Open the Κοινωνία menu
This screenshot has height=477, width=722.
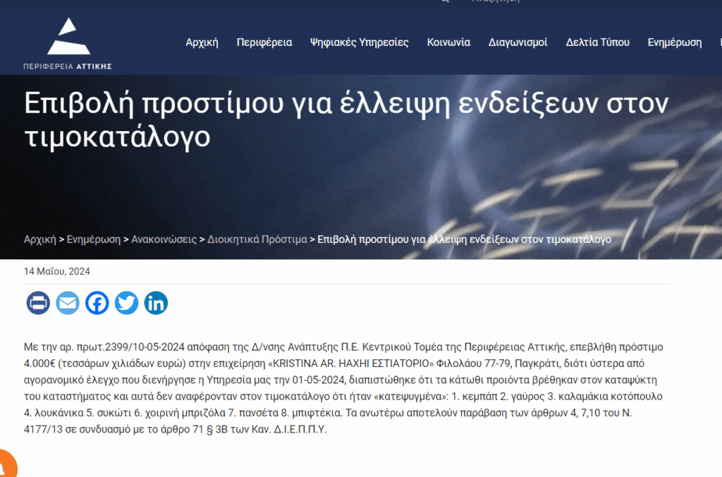448,42
